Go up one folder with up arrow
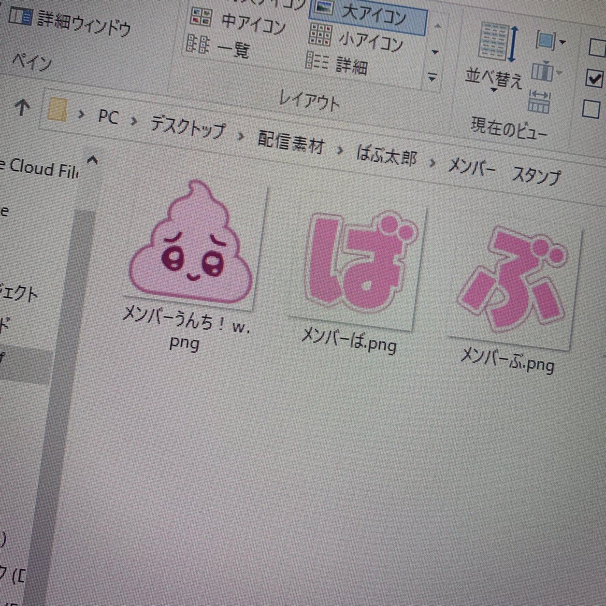Screen dimensions: 606x606 click(21, 107)
